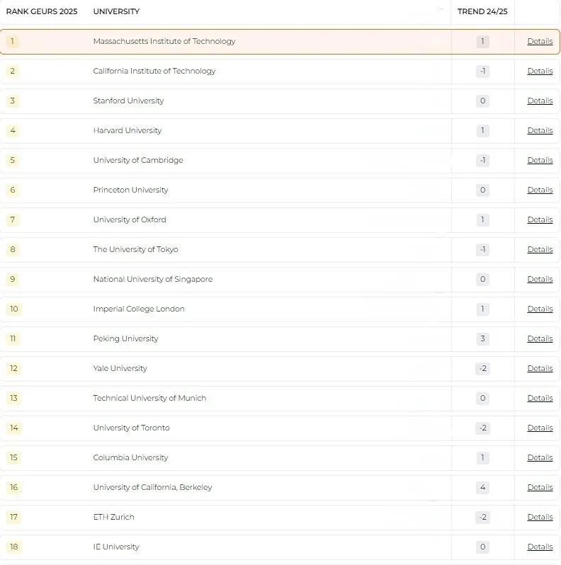This screenshot has width=561, height=565.
Task: Click the Trend 24/25 column header
Action: click(x=482, y=11)
